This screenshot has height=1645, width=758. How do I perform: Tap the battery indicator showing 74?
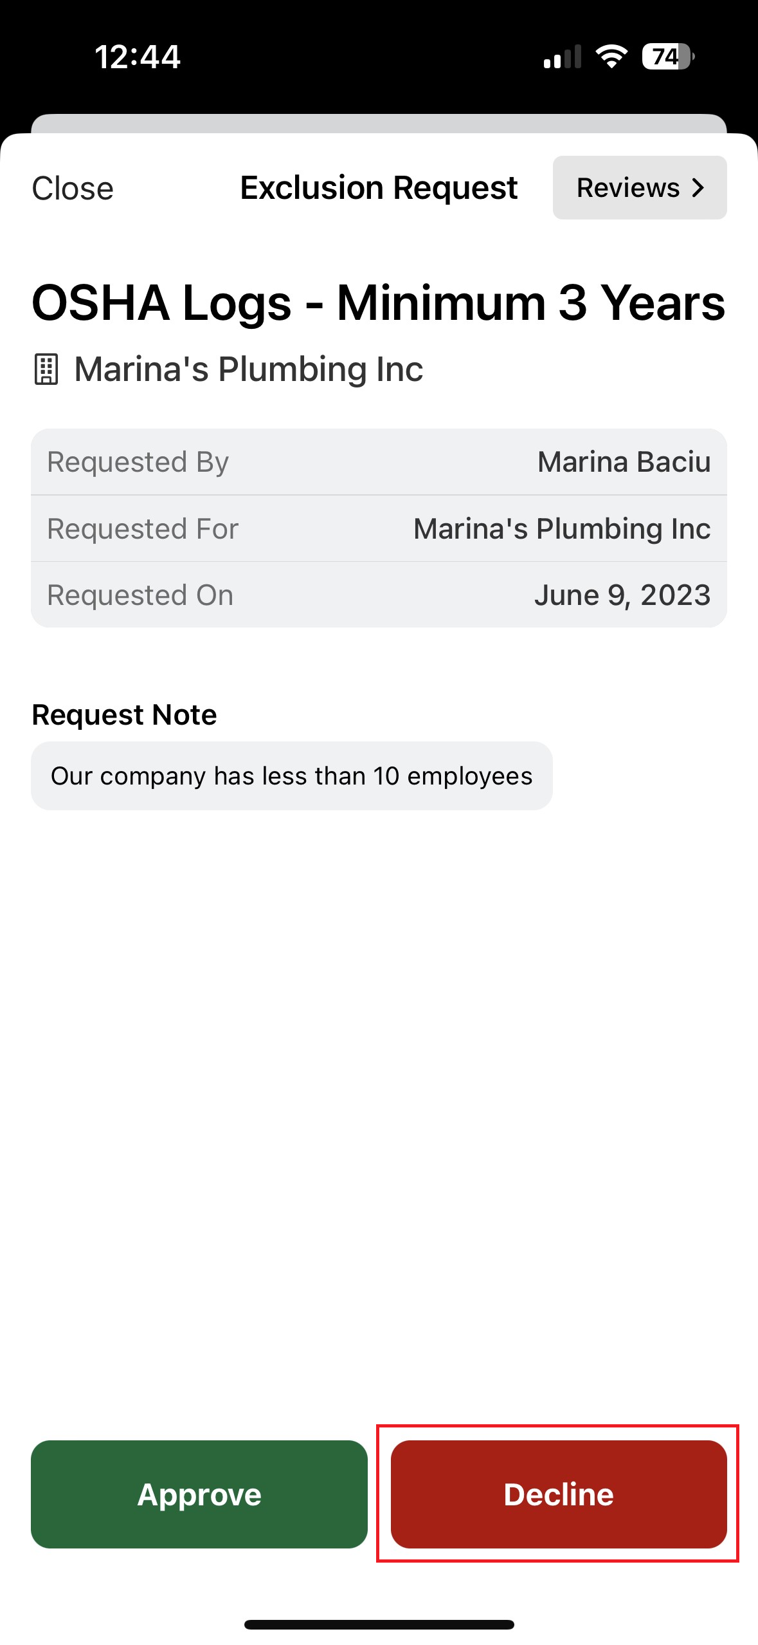click(667, 57)
